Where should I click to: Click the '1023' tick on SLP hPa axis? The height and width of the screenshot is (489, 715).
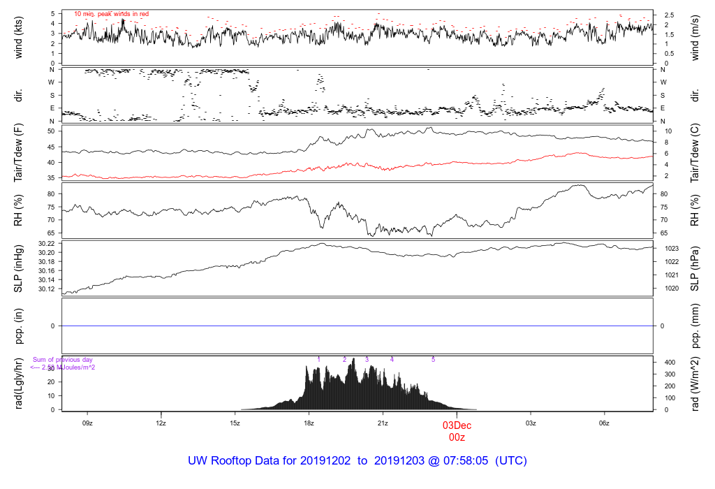point(672,249)
